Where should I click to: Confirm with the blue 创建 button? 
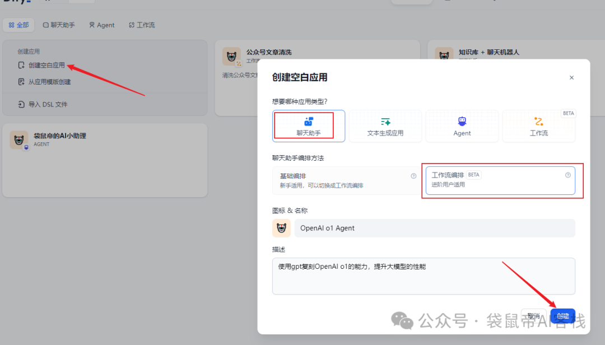click(562, 316)
